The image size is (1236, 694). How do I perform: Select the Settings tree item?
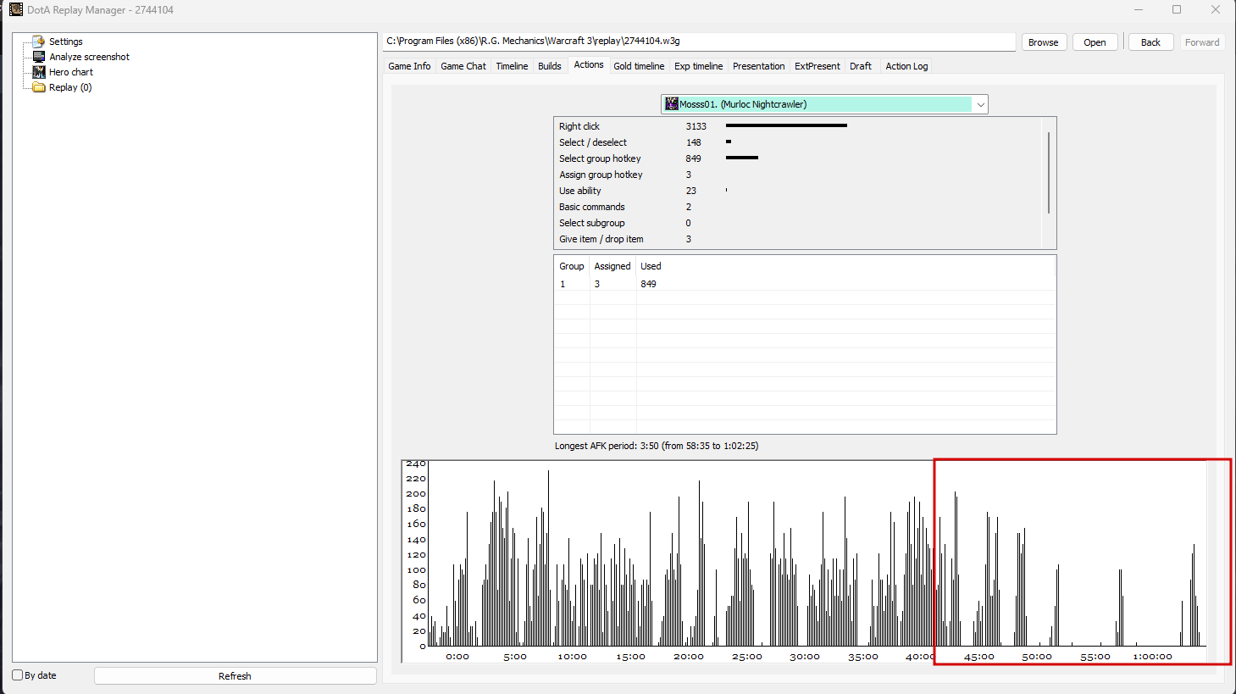pos(66,42)
